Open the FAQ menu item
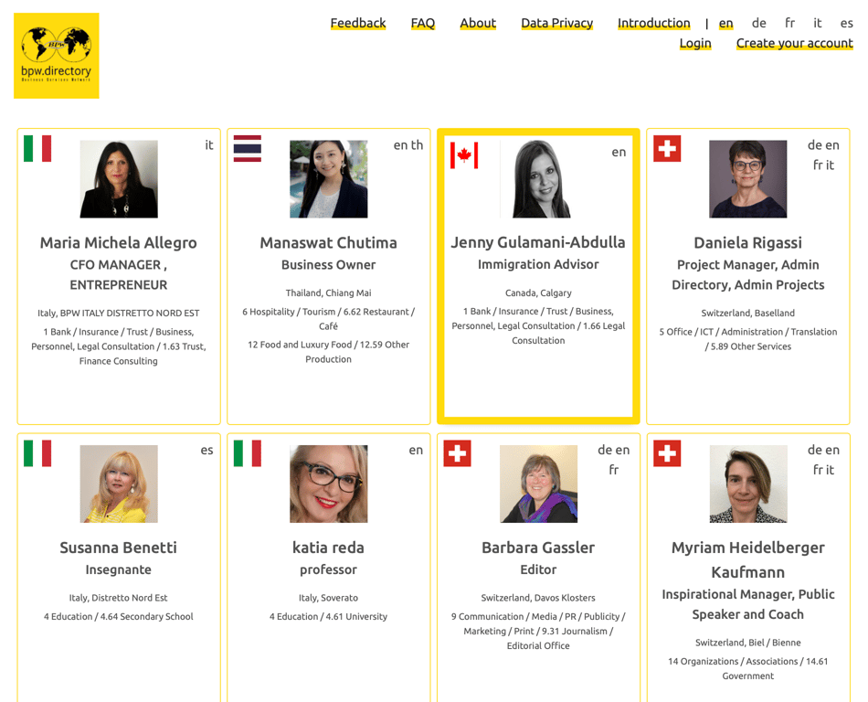868x702 pixels. pos(423,23)
